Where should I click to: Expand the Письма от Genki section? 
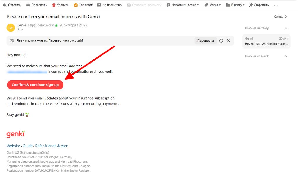286,56
